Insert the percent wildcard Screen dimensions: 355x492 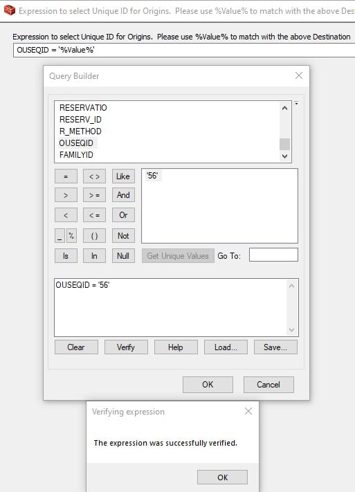coord(71,236)
